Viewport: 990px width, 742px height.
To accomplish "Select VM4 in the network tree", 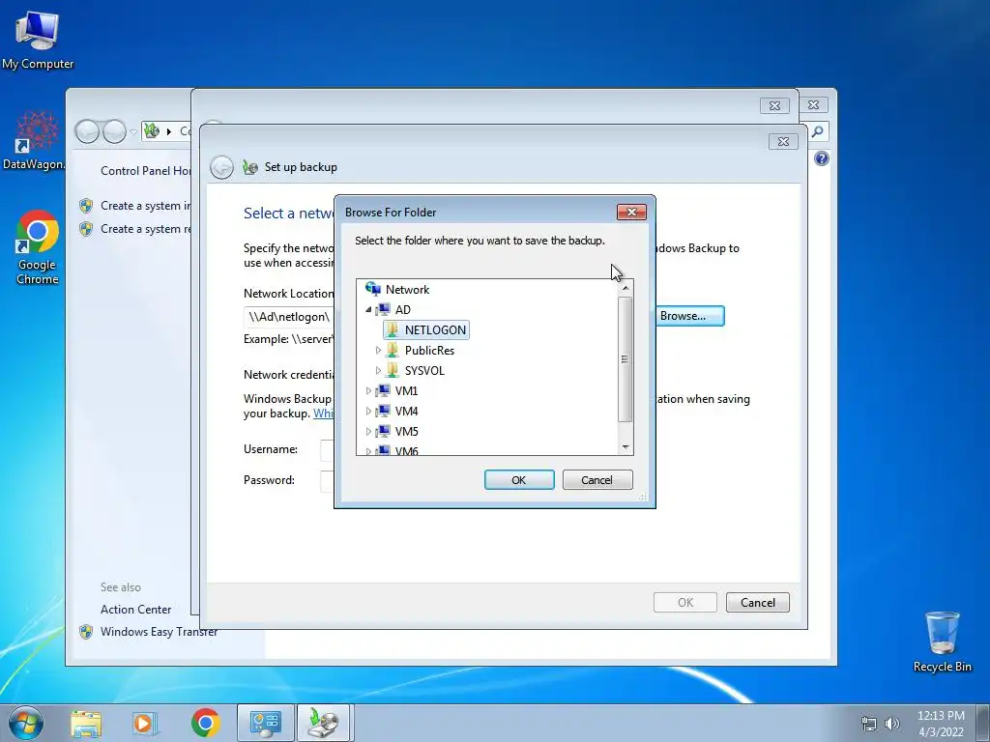I will [x=406, y=411].
